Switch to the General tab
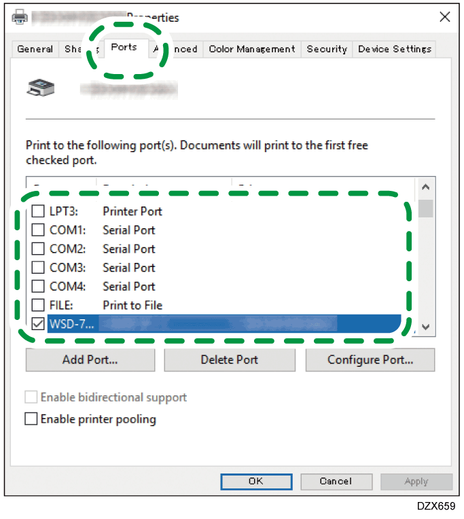 point(35,49)
